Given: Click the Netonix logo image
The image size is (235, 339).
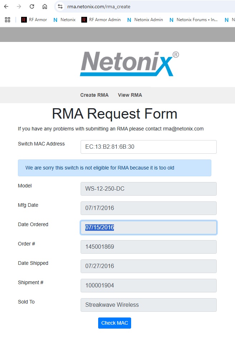Looking at the screenshot, I should pyautogui.click(x=129, y=64).
